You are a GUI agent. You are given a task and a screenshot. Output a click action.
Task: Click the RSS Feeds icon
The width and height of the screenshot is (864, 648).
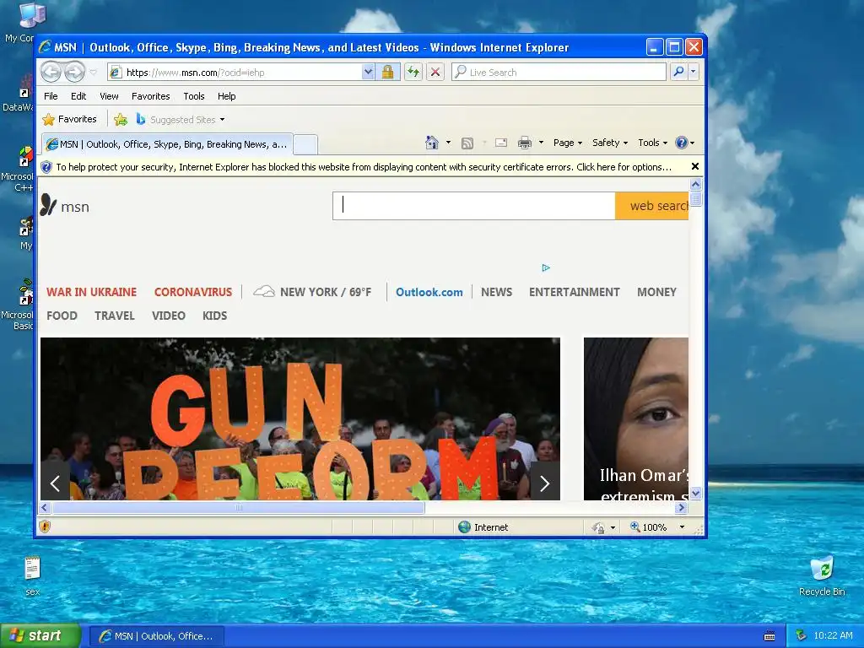point(467,143)
